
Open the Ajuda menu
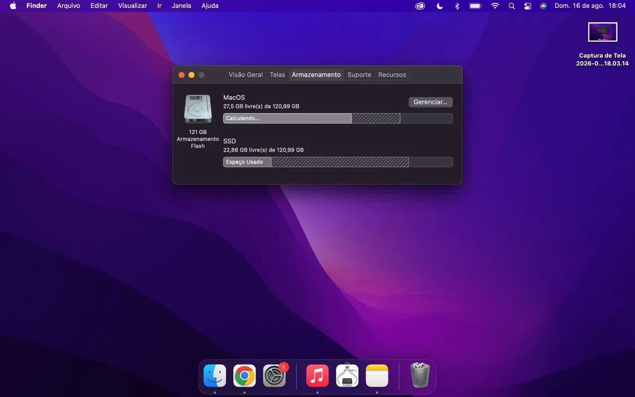tap(210, 6)
